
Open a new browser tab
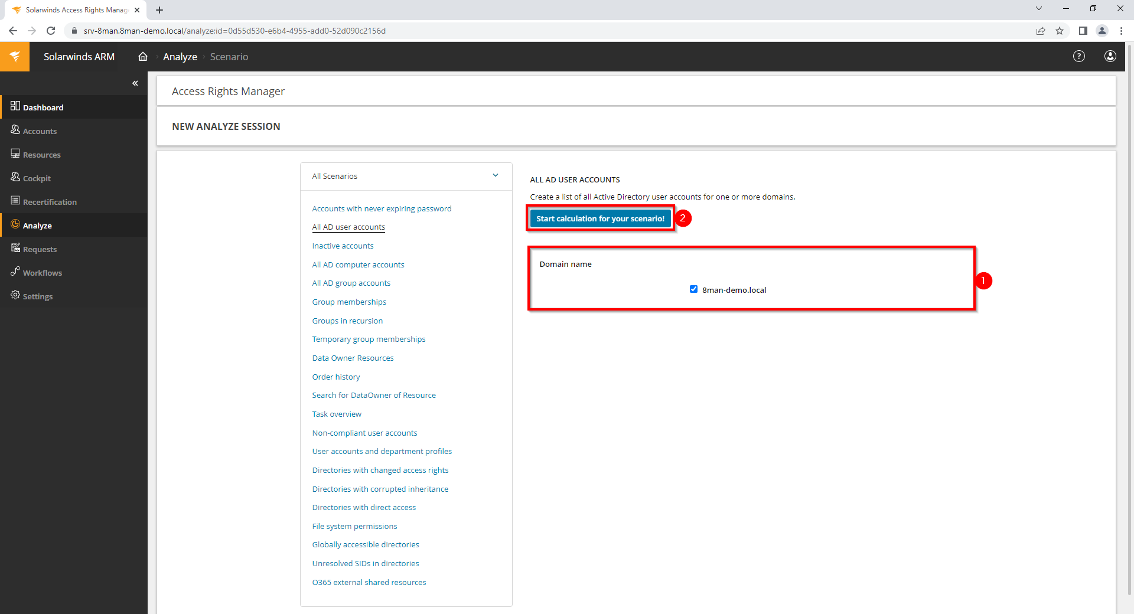159,10
